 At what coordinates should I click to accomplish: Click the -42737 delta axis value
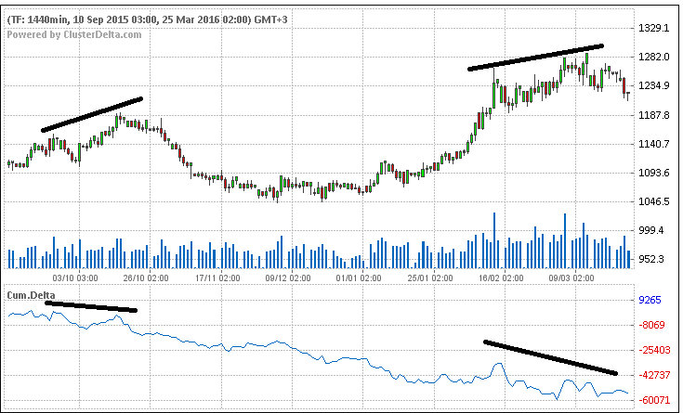(x=654, y=375)
